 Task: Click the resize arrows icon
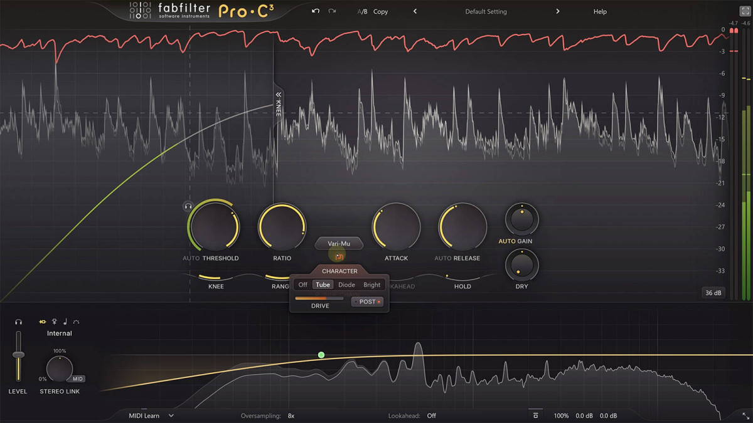pyautogui.click(x=745, y=415)
